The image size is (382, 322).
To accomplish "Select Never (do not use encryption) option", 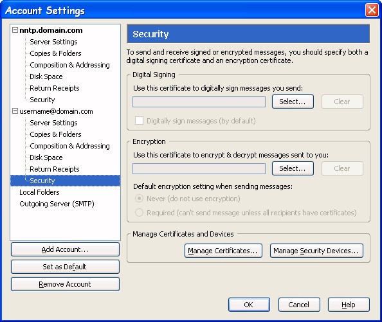I will (139, 199).
